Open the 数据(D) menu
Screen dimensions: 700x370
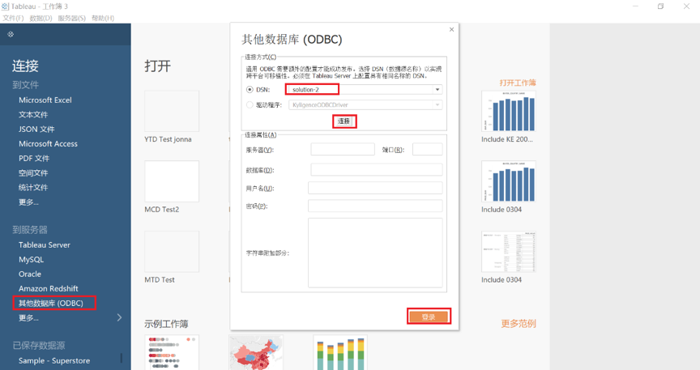tap(41, 18)
